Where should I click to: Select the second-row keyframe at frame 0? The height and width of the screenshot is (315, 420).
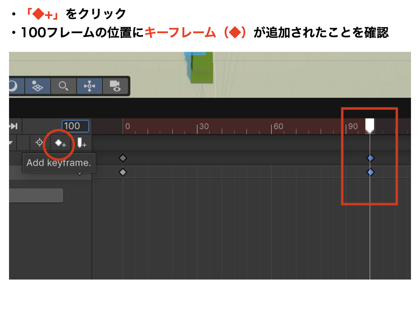(123, 172)
